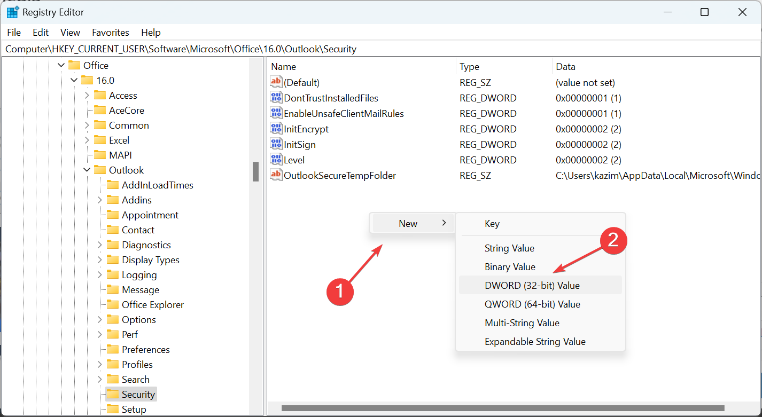Click the folder icon beside Common
Image resolution: width=762 pixels, height=417 pixels.
(99, 125)
